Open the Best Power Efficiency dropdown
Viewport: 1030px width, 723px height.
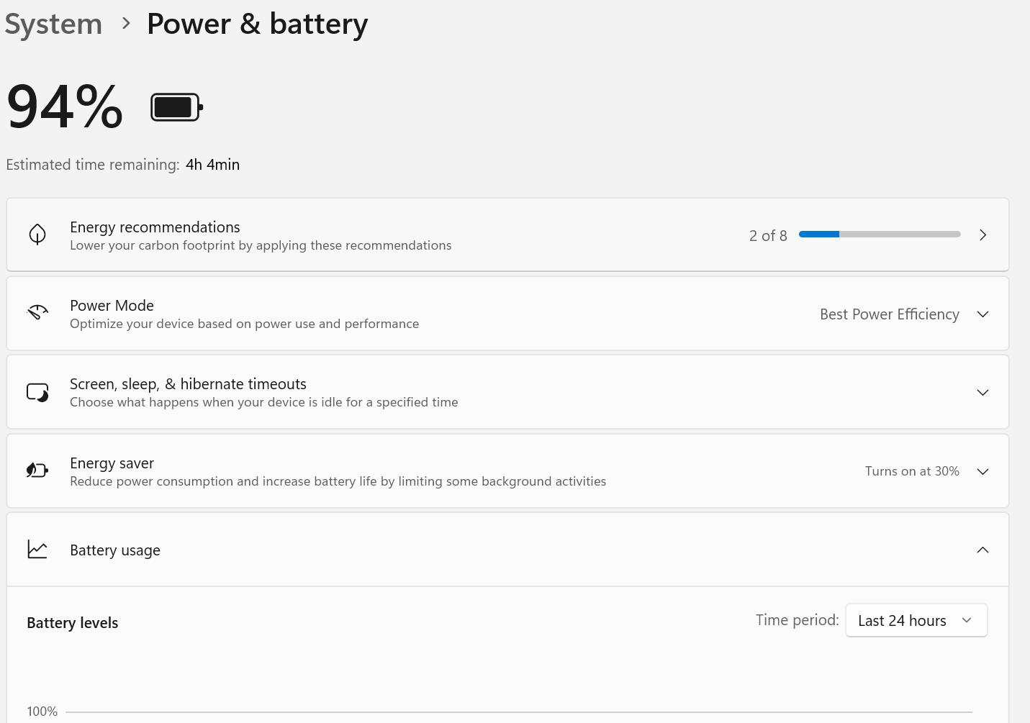point(903,314)
